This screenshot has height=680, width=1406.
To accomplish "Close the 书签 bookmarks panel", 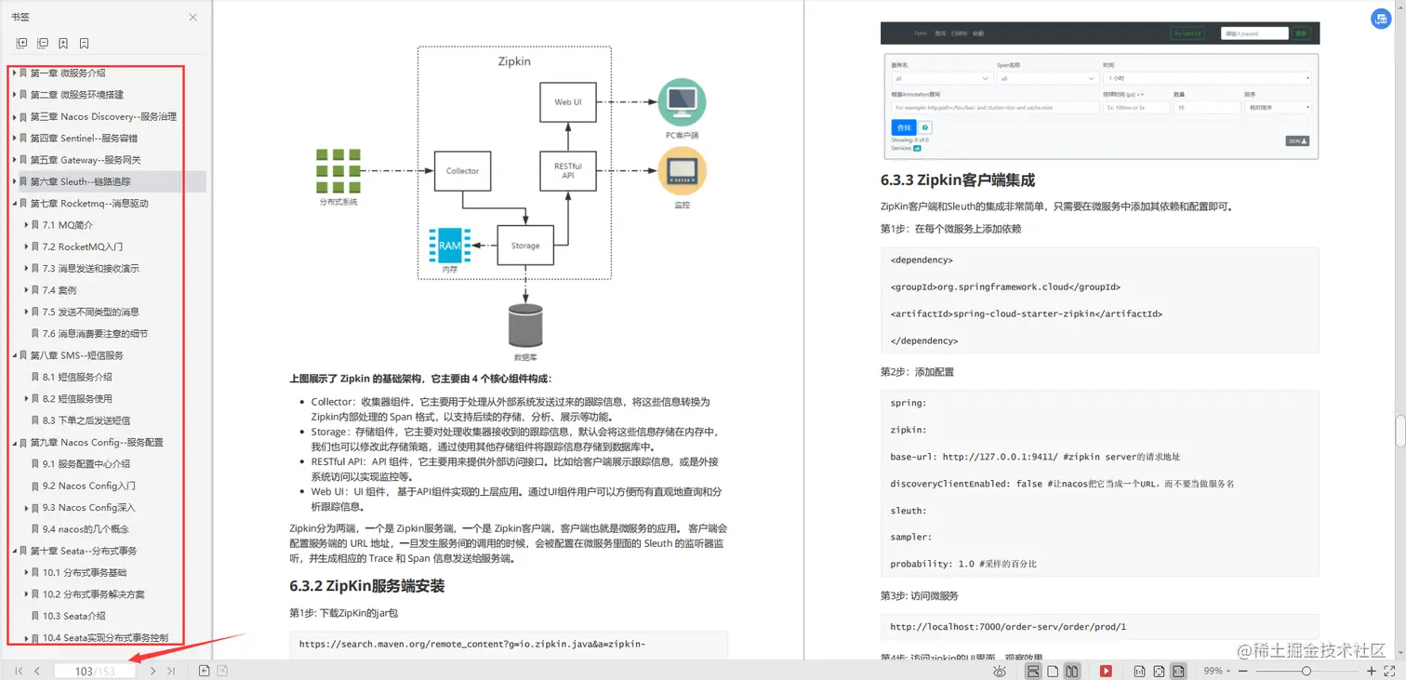I will coord(192,18).
